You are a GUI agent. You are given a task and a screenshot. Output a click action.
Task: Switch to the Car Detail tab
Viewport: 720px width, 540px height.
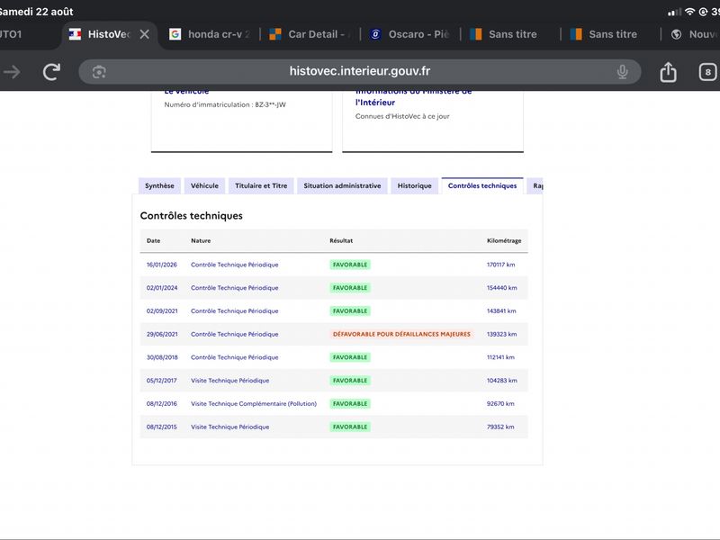(x=310, y=34)
